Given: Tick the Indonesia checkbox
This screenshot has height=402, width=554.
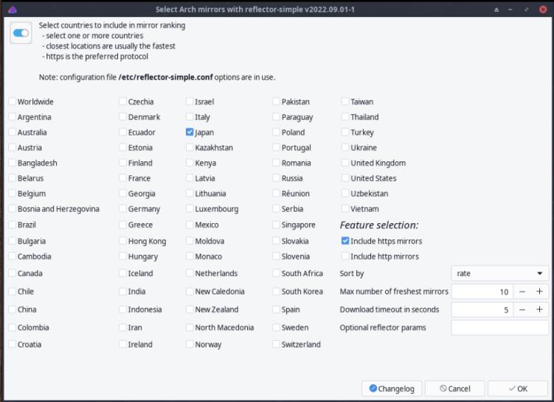Looking at the screenshot, I should pyautogui.click(x=122, y=309).
